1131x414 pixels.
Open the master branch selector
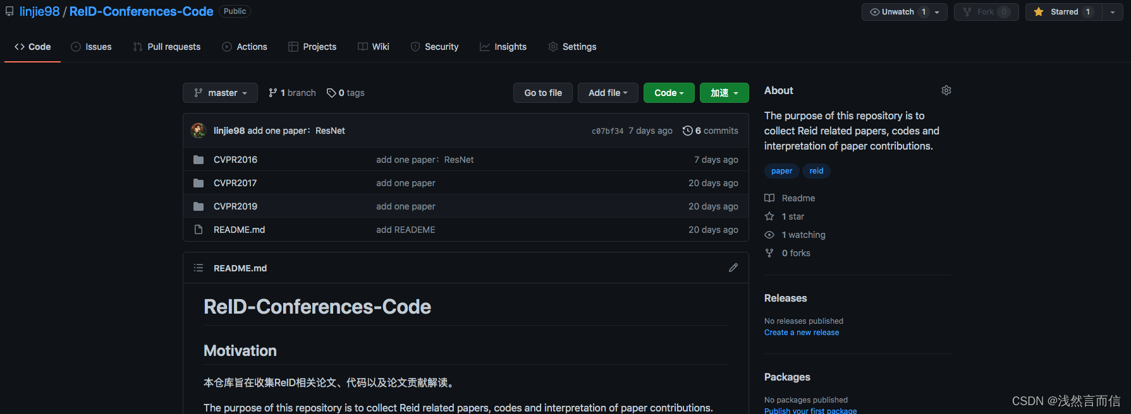(x=220, y=93)
